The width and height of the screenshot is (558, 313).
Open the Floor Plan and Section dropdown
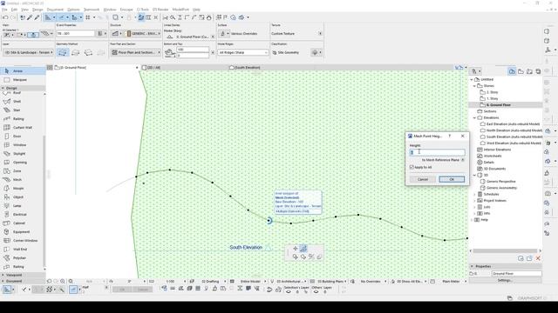pyautogui.click(x=135, y=52)
